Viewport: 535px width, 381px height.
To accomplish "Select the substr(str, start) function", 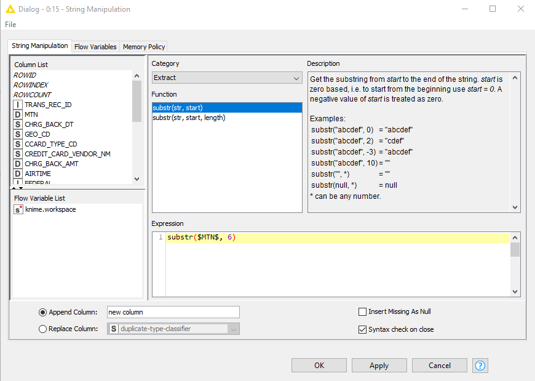I will (228, 108).
